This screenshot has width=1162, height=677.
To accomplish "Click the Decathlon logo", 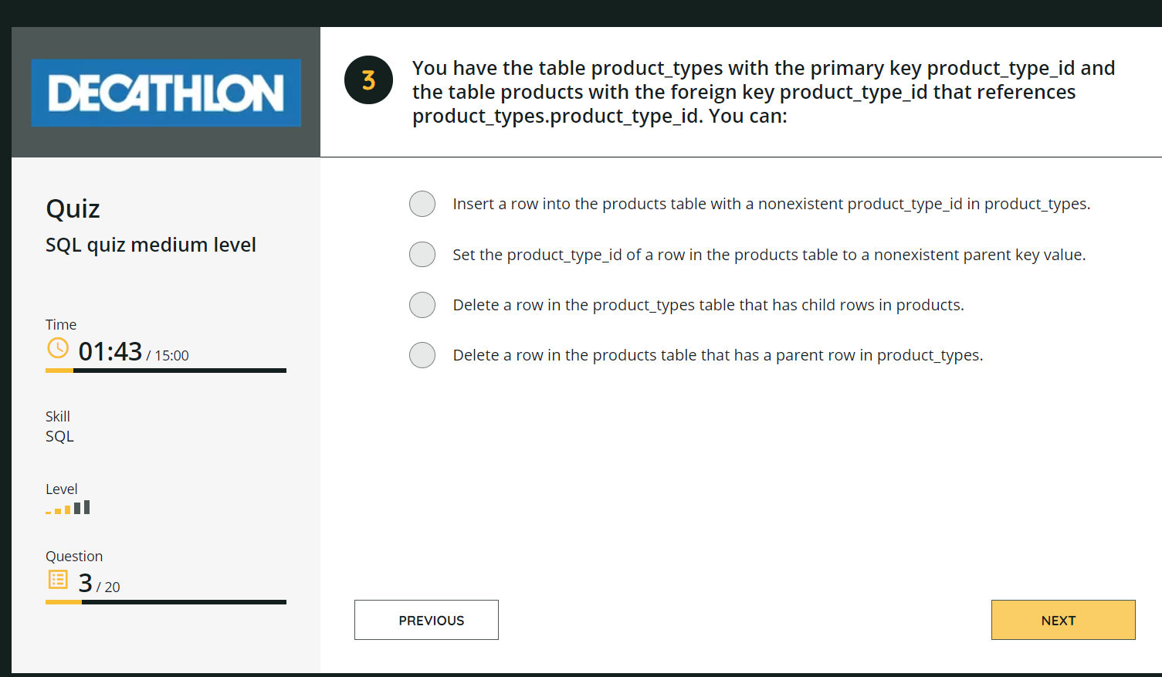I will (166, 93).
